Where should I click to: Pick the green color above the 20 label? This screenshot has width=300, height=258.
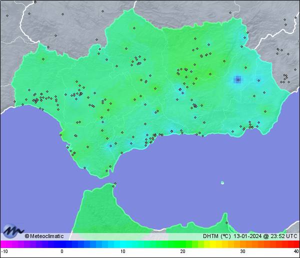pos(182,244)
